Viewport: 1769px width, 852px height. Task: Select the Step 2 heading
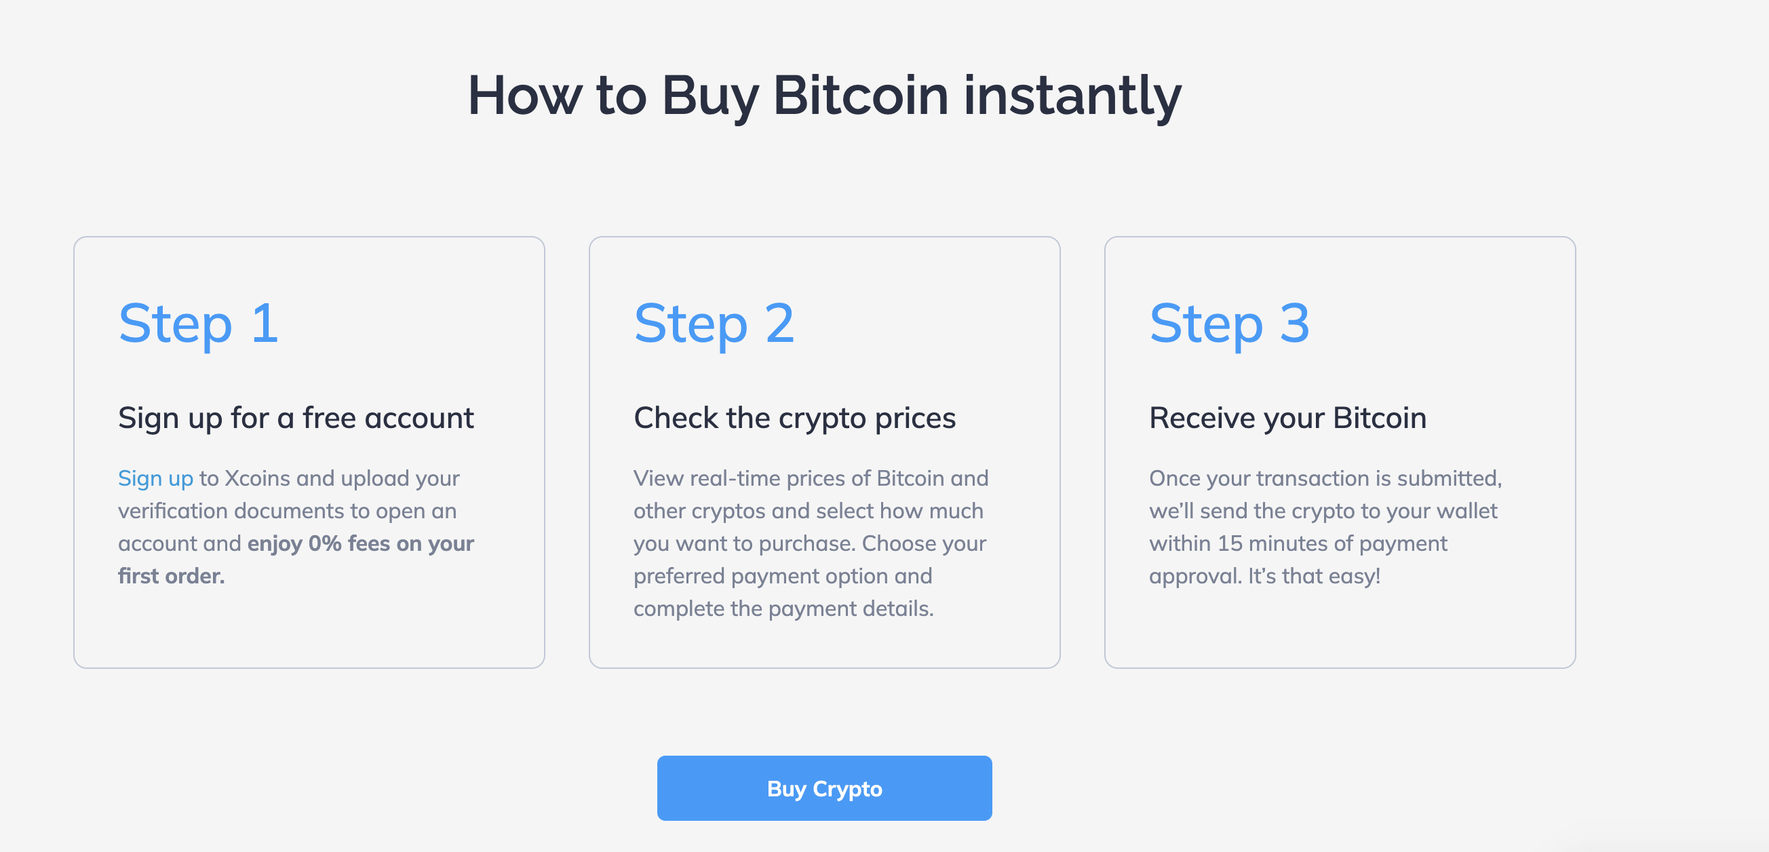point(714,324)
